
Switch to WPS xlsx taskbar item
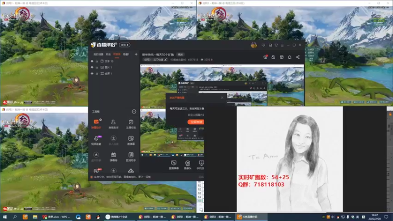tap(56, 217)
